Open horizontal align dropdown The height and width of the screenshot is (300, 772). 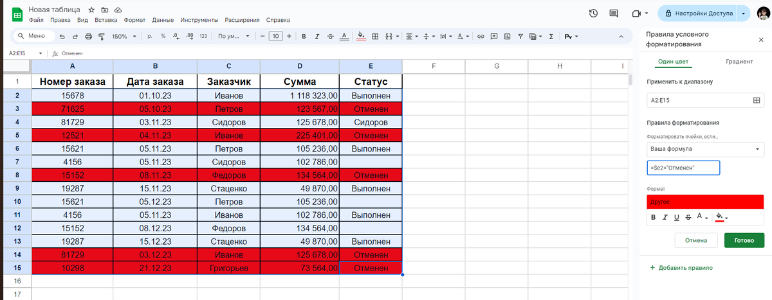click(412, 37)
